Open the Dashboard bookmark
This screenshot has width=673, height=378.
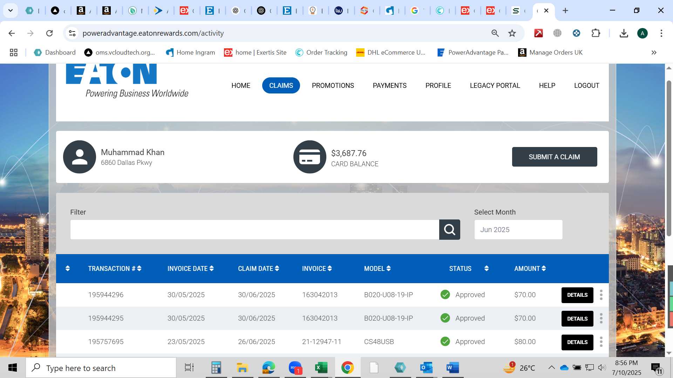55,52
